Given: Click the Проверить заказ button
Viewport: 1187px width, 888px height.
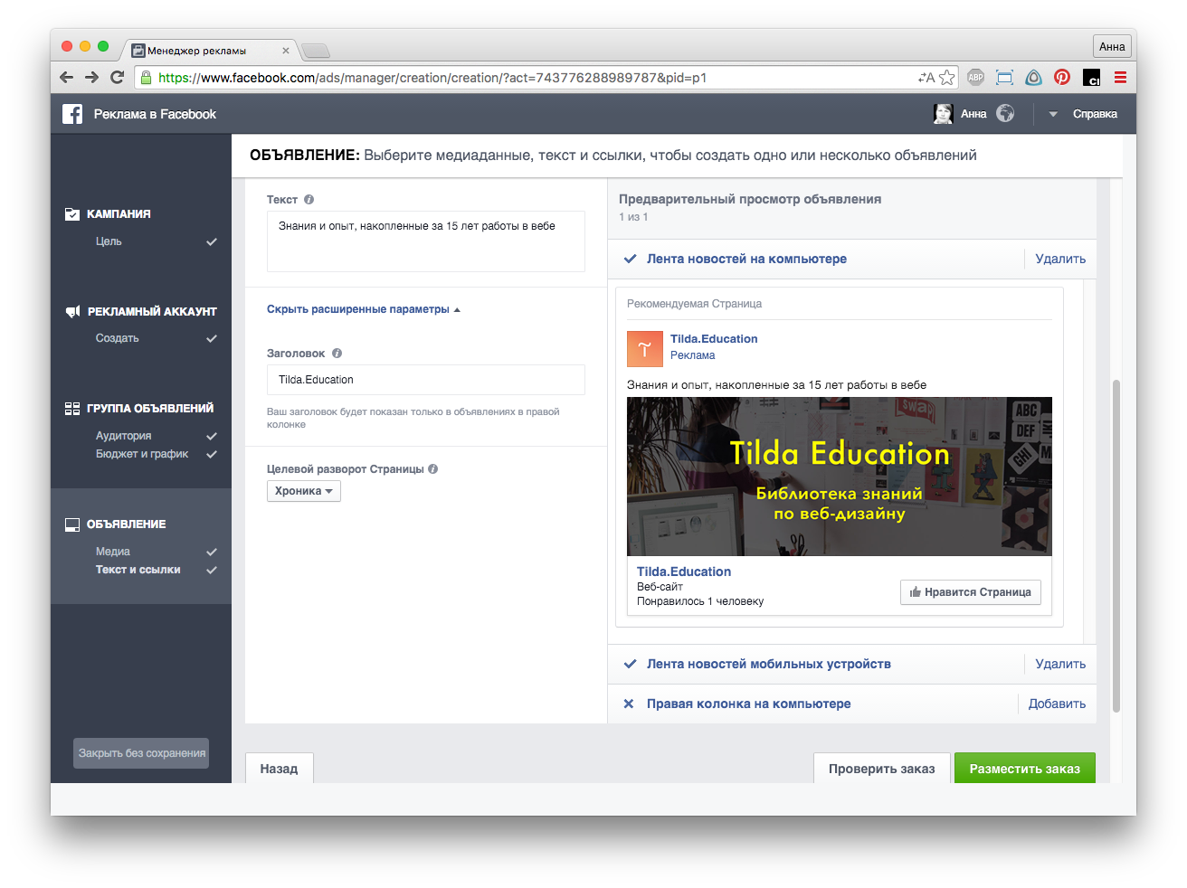Looking at the screenshot, I should (881, 769).
